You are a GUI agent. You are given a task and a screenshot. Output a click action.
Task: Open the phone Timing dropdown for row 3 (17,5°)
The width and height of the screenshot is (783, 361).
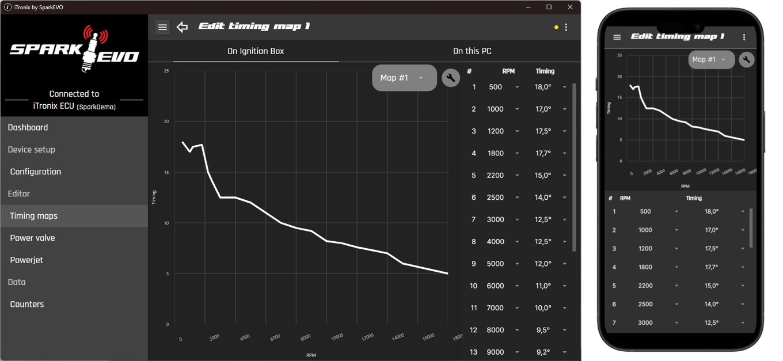tap(743, 249)
